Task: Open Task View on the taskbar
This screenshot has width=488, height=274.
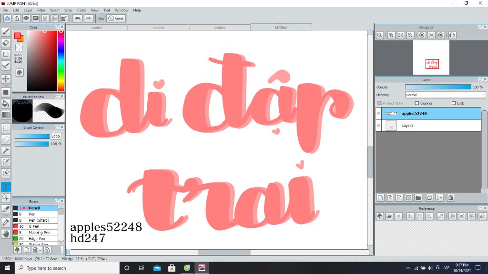Action: [x=142, y=268]
